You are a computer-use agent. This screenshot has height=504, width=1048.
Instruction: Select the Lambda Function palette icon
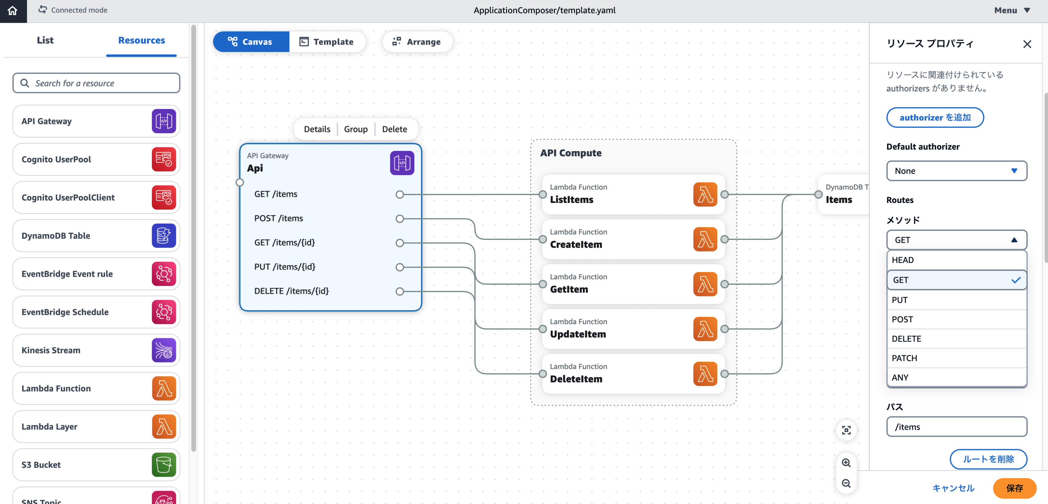(164, 389)
